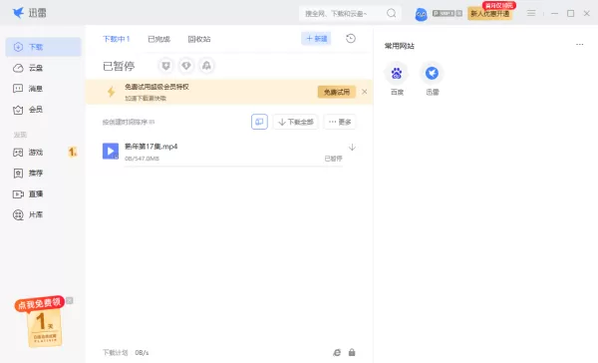The image size is (598, 363).
Task: Click the 常用网站 heading
Action: coord(400,46)
